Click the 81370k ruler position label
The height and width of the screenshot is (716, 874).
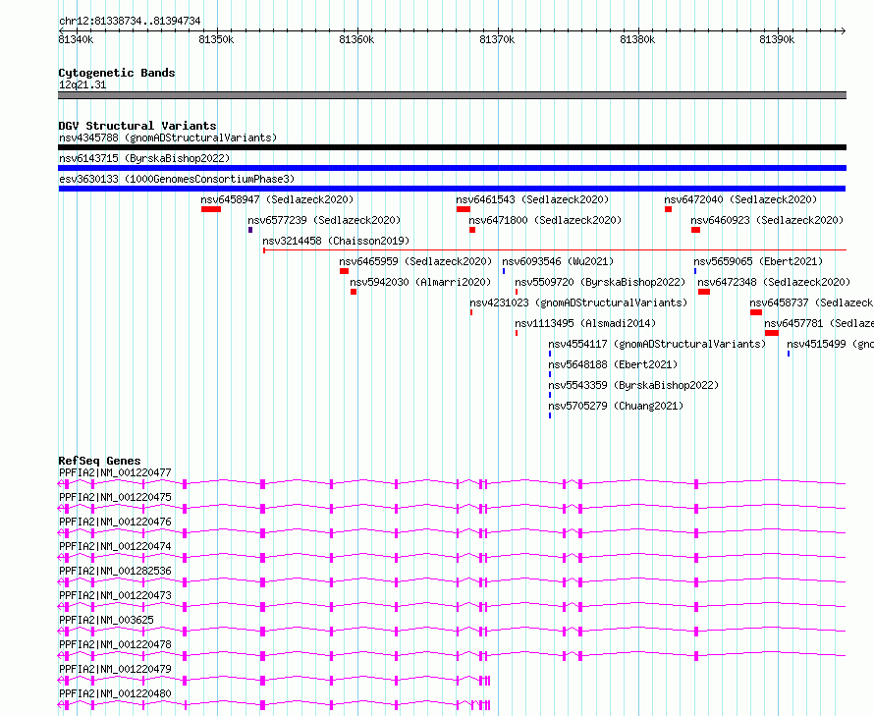coord(497,39)
